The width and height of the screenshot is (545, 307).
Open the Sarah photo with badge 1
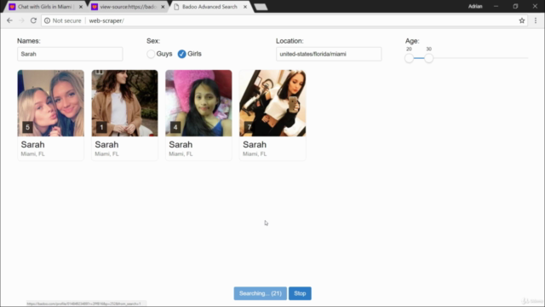(125, 103)
